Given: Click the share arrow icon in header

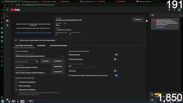Looking at the screenshot, I should tap(169, 10).
